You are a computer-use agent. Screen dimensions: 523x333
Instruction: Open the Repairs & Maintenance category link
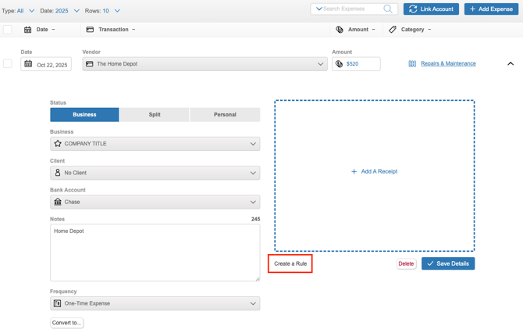448,63
